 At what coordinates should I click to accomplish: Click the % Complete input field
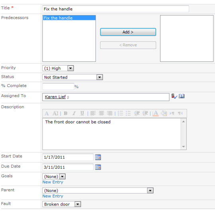pyautogui.click(x=58, y=87)
